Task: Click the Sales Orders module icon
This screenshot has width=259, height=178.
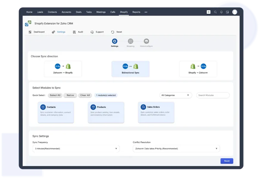Action: coord(143,107)
